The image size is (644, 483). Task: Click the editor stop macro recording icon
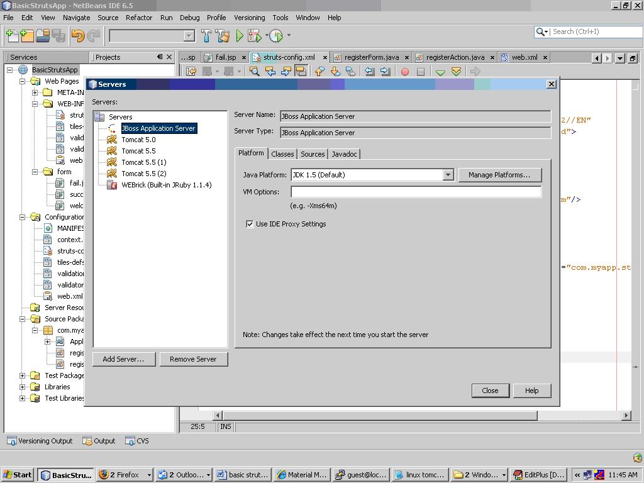420,72
